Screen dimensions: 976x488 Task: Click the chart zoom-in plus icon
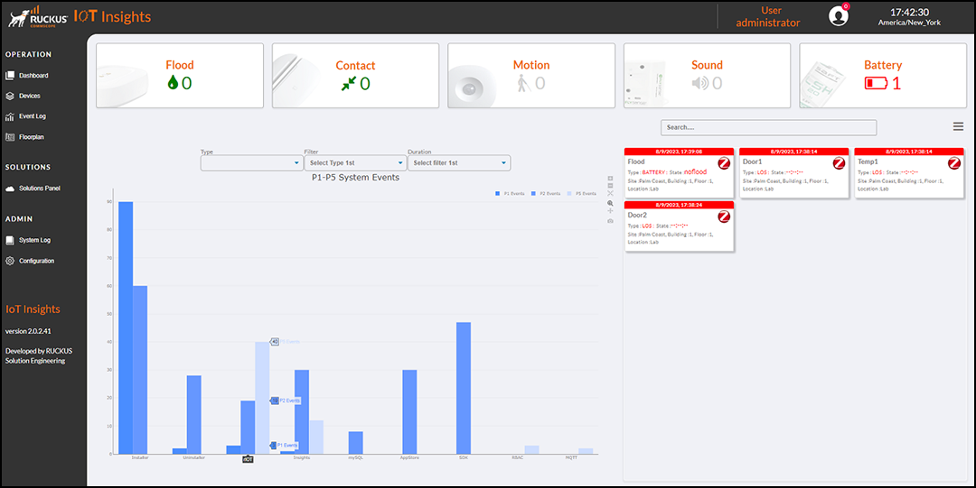(610, 179)
